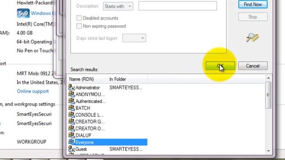Select the BATCH entry text
Image resolution: width=285 pixels, height=160 pixels.
pos(83,108)
